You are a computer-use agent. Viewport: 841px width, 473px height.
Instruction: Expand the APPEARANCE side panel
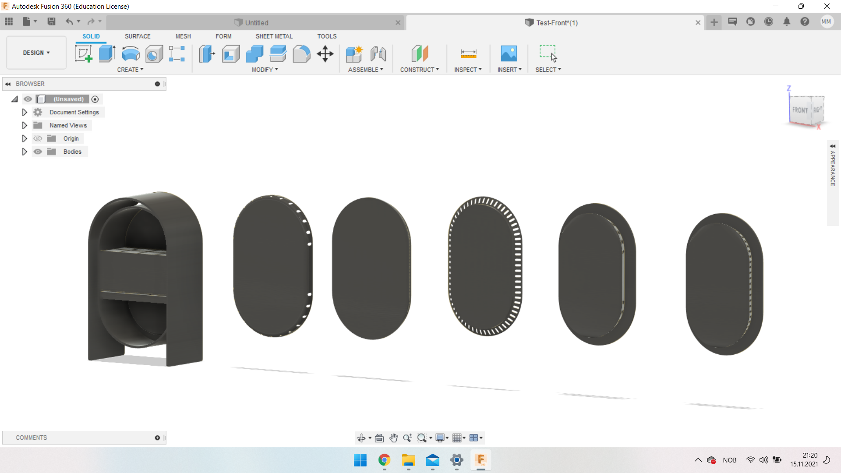click(x=833, y=146)
